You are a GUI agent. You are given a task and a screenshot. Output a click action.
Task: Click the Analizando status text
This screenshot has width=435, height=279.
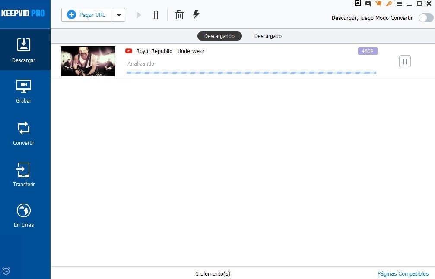click(141, 63)
